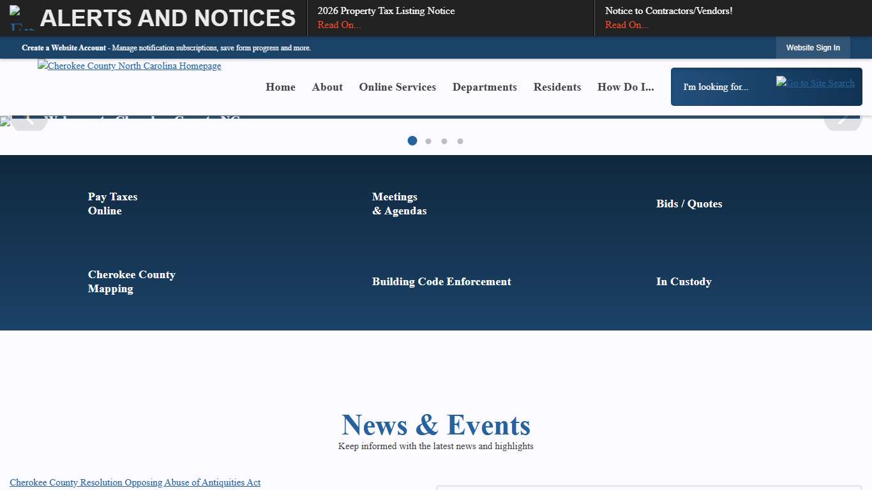Open the Online Services dropdown
The image size is (872, 490).
point(397,87)
